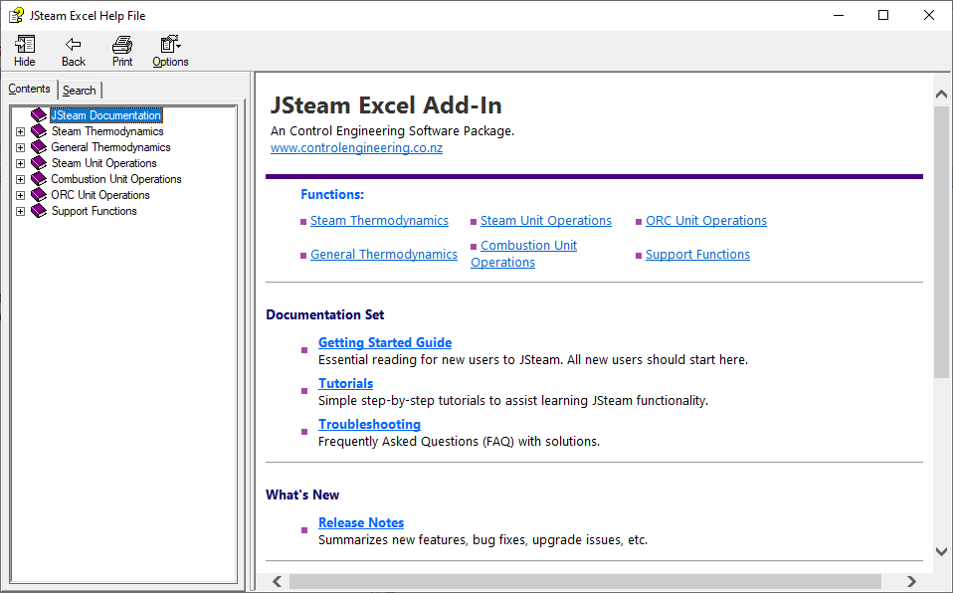Screen dimensions: 953x593
Task: Click the ORC Unit Operations book icon
Action: pyautogui.click(x=39, y=195)
